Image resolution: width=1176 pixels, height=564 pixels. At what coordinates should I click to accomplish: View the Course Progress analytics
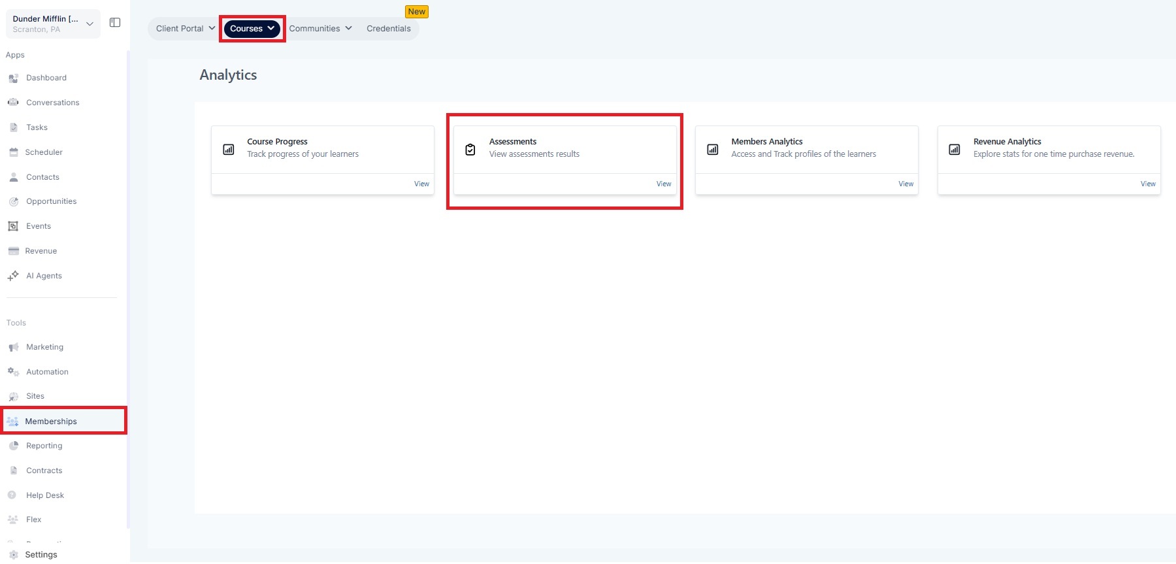pyautogui.click(x=422, y=184)
